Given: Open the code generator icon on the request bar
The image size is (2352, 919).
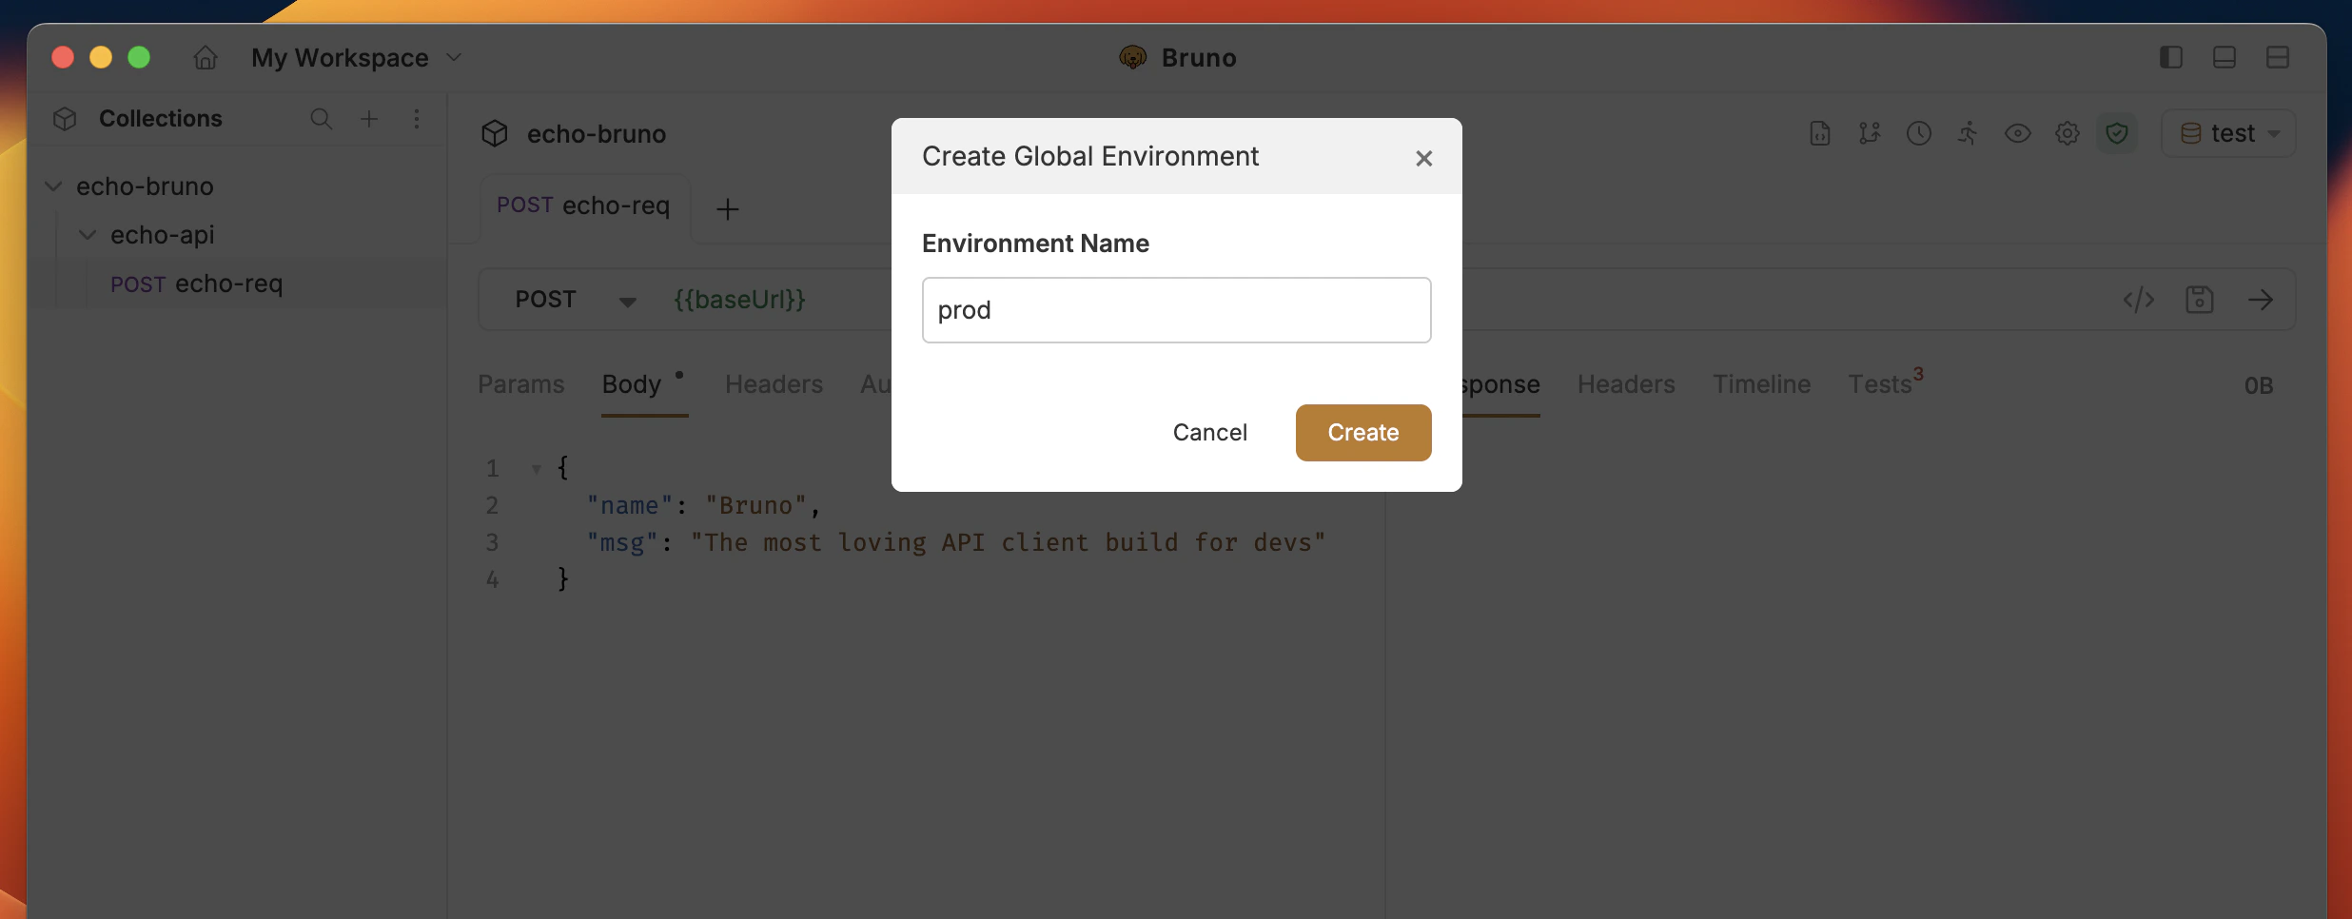Looking at the screenshot, I should pyautogui.click(x=2138, y=300).
